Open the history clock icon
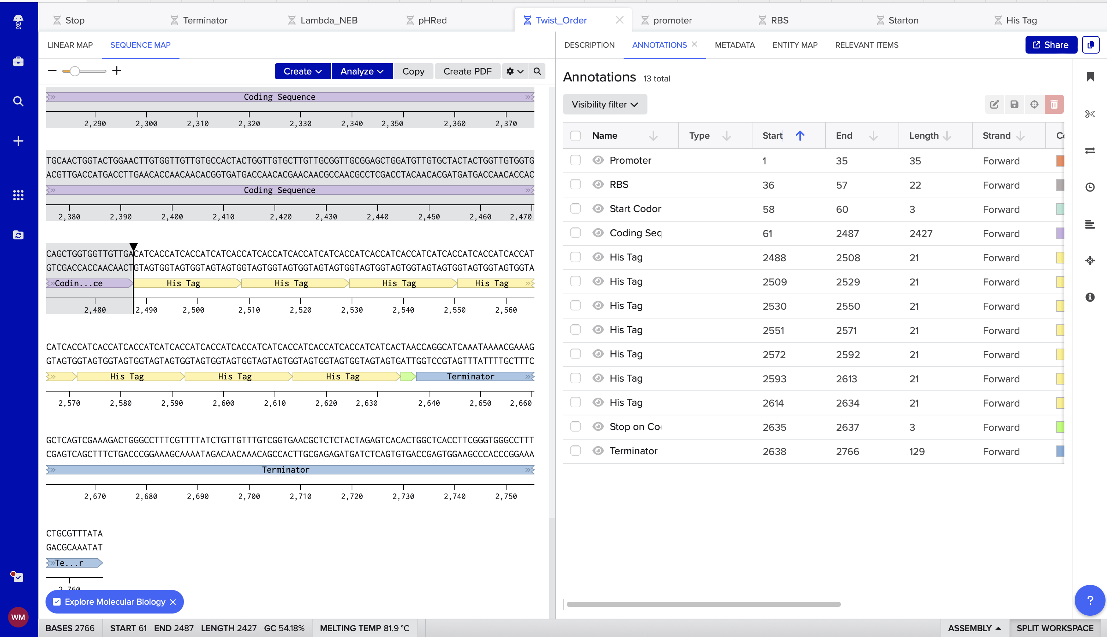1107x637 pixels. click(x=1089, y=187)
